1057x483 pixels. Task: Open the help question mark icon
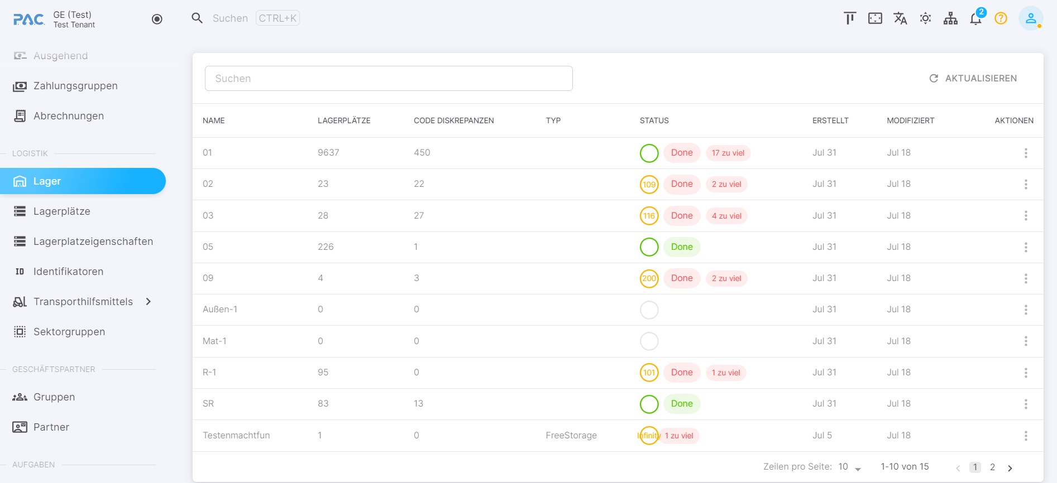click(x=1001, y=18)
